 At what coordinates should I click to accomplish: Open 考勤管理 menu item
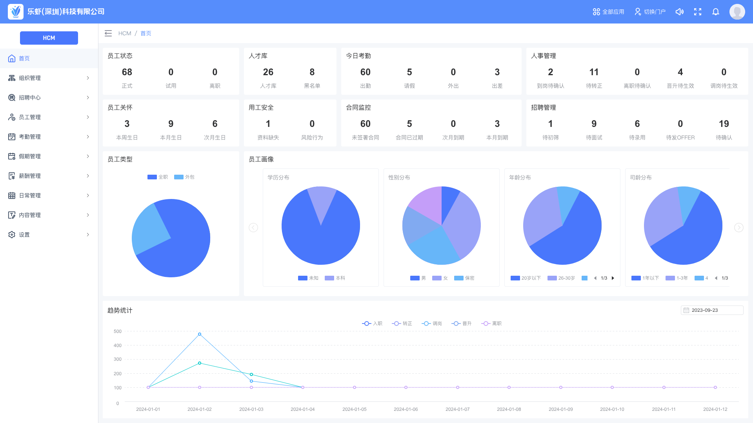click(30, 137)
